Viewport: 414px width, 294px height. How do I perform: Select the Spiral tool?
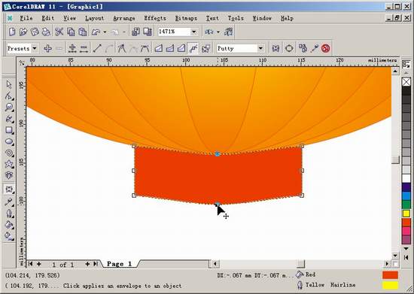point(9,153)
